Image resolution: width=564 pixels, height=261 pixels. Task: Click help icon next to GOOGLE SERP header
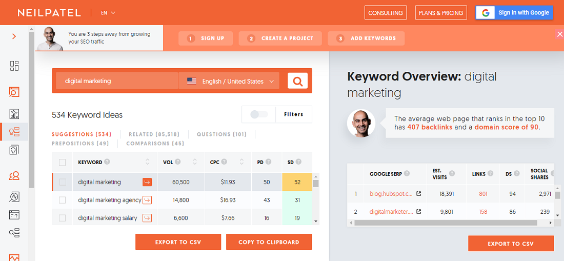coord(407,173)
